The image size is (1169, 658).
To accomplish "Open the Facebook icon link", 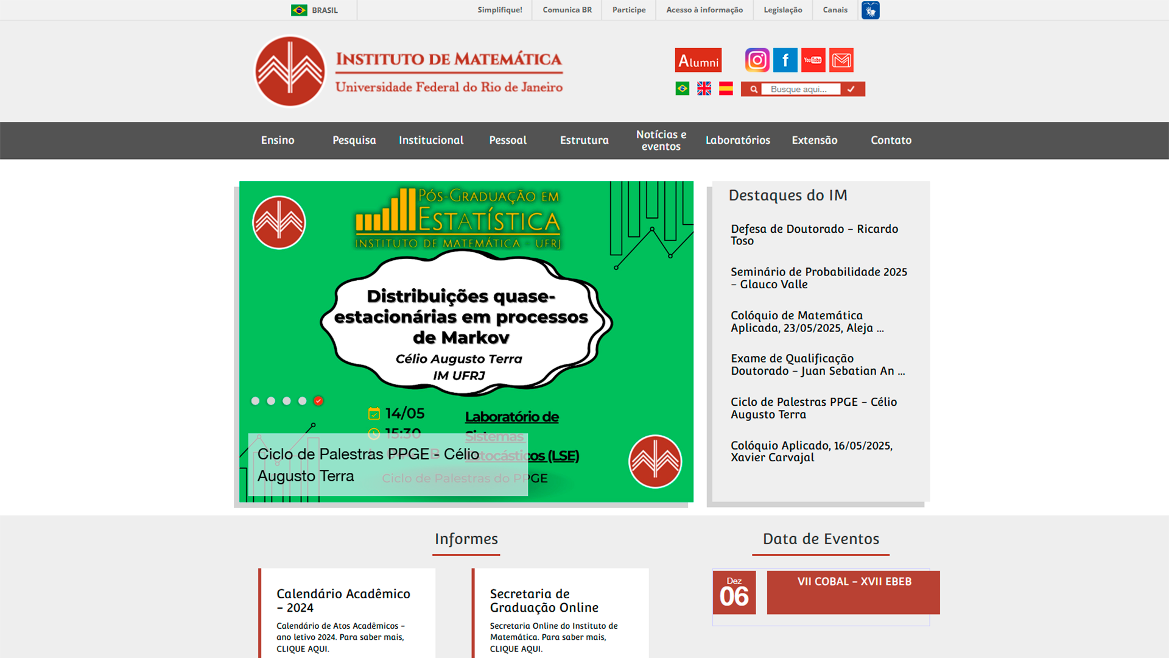I will pyautogui.click(x=785, y=60).
